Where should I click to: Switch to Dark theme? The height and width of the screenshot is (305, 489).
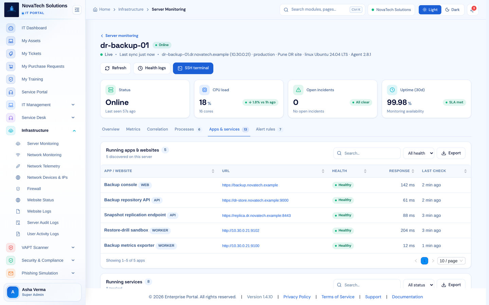pyautogui.click(x=452, y=10)
